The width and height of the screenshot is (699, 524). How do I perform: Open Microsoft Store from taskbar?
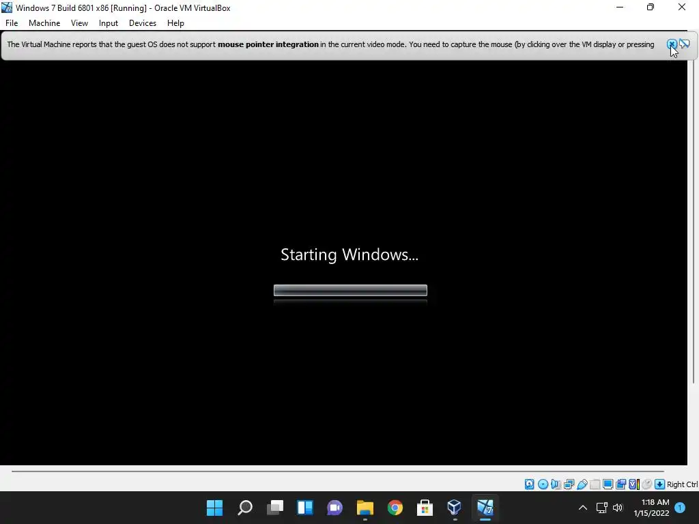425,508
